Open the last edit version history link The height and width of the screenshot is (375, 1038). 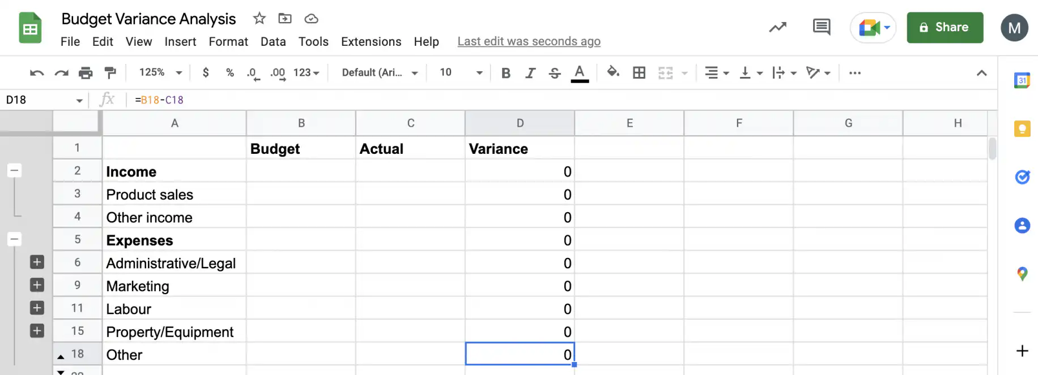[x=529, y=41]
